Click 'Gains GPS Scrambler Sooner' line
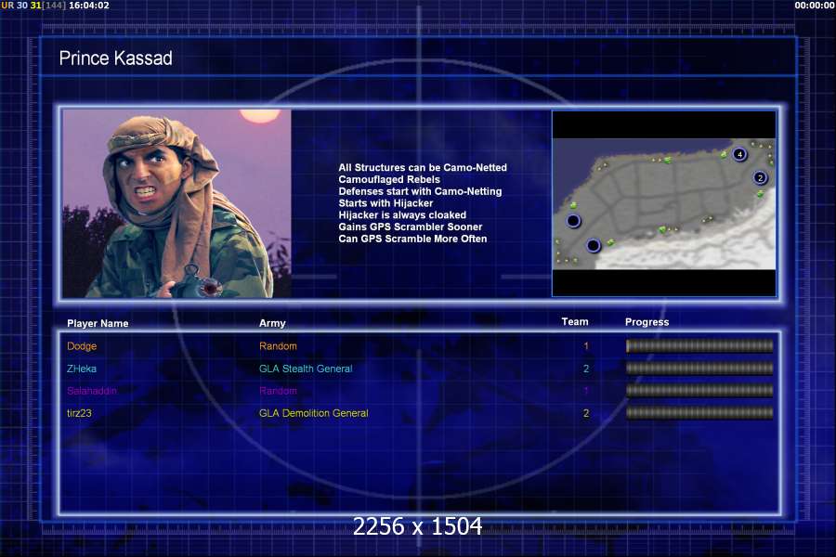 pos(410,227)
